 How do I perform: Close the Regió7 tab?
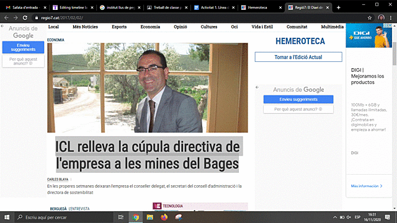[328, 7]
